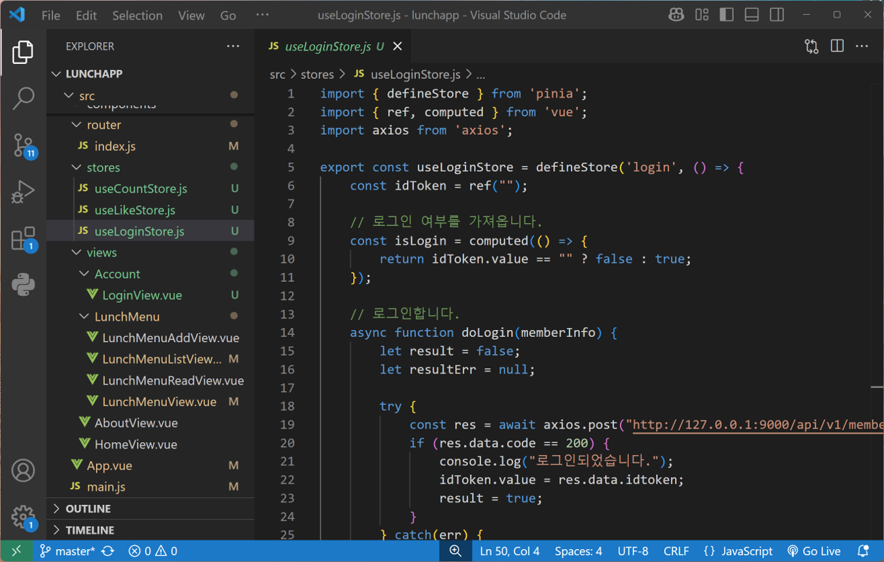Open useLikeStore.js file

[150, 210]
